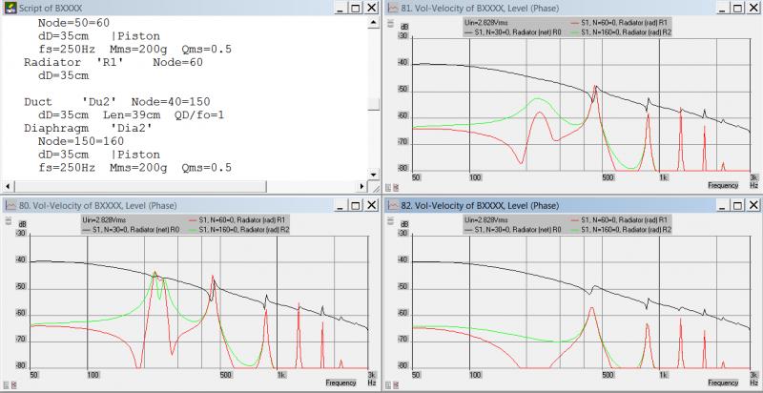The width and height of the screenshot is (763, 393).
Task: Click the red icon under window 80's chart
Action: tap(12, 384)
